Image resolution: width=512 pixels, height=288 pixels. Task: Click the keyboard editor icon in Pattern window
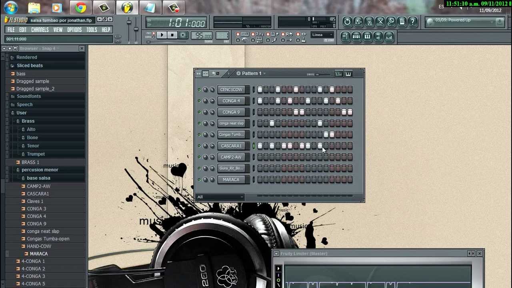point(348,74)
